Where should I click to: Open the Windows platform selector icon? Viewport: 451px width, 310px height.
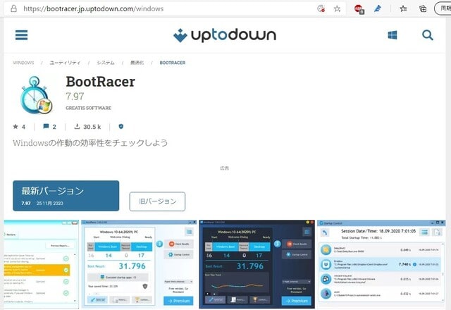click(x=393, y=35)
